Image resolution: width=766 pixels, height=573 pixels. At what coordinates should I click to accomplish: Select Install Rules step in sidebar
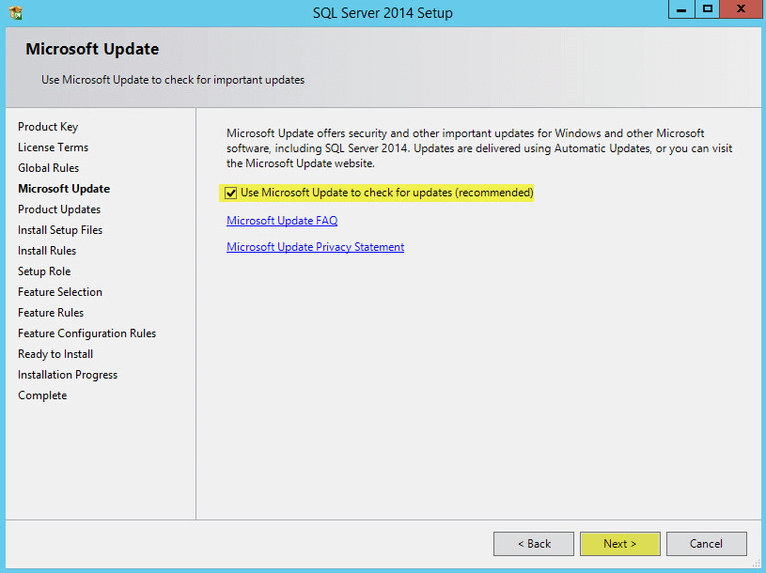point(47,251)
